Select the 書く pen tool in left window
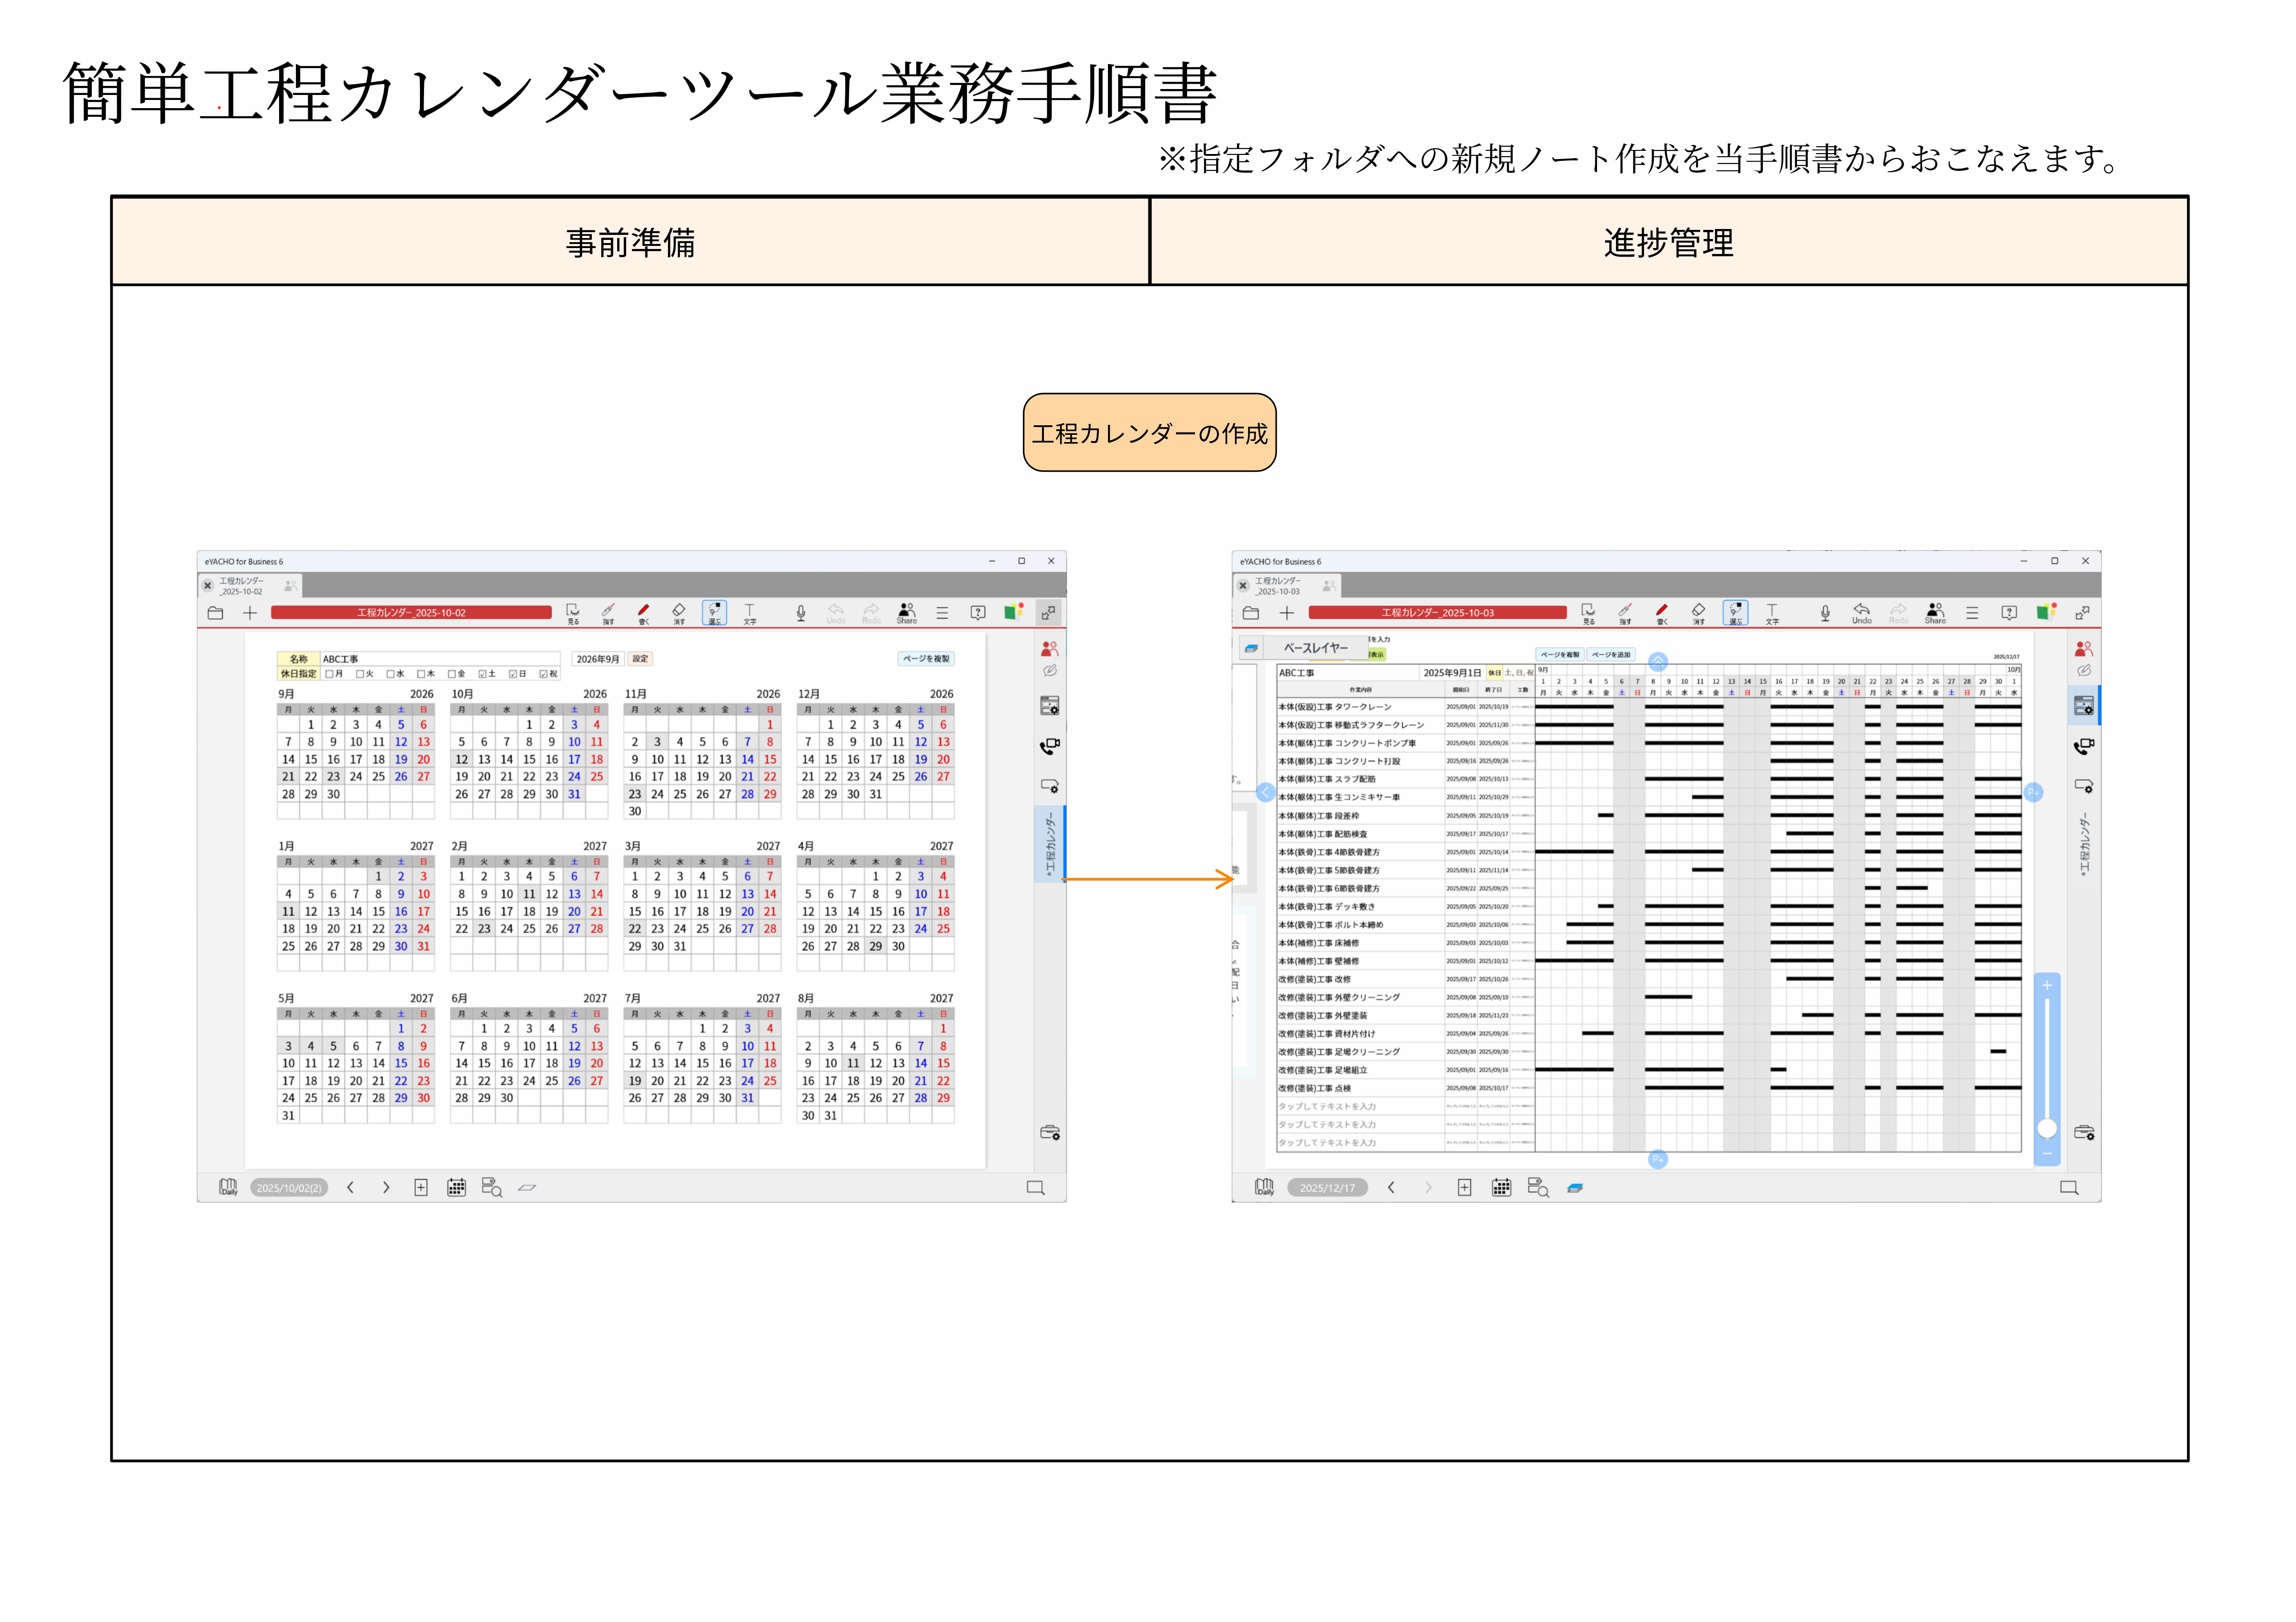This screenshot has height=1622, width=2296. coord(643,611)
